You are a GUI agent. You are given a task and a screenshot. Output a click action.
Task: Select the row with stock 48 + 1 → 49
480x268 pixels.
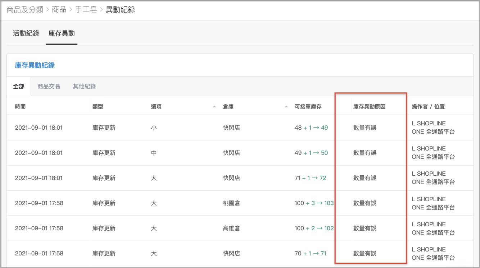click(x=311, y=128)
